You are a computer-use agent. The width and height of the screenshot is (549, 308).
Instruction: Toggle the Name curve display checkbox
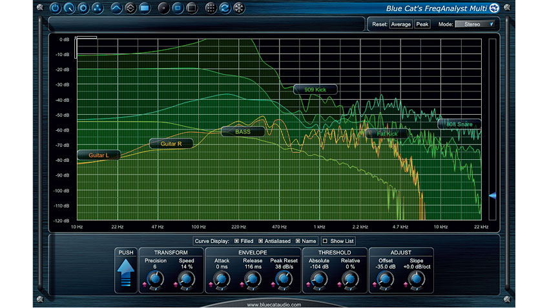(x=298, y=241)
